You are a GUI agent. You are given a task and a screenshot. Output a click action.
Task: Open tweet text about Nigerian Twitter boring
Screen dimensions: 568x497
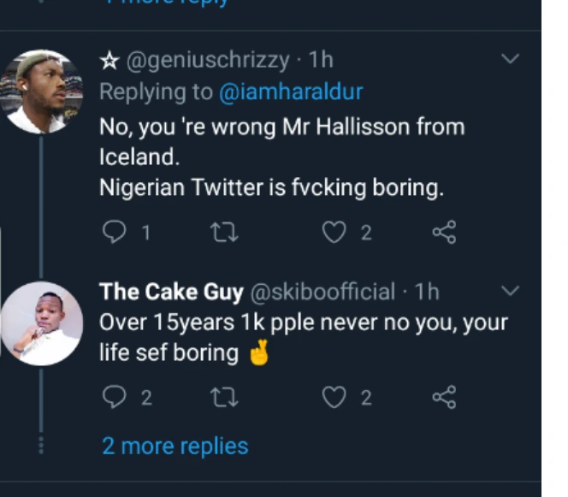[272, 188]
